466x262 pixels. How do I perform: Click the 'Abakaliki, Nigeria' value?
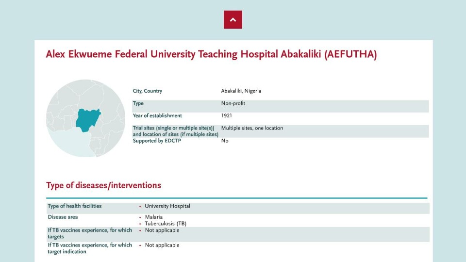(241, 91)
